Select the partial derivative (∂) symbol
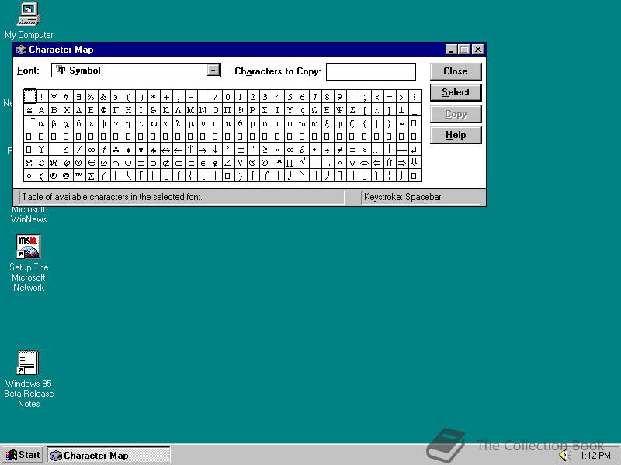 302,150
